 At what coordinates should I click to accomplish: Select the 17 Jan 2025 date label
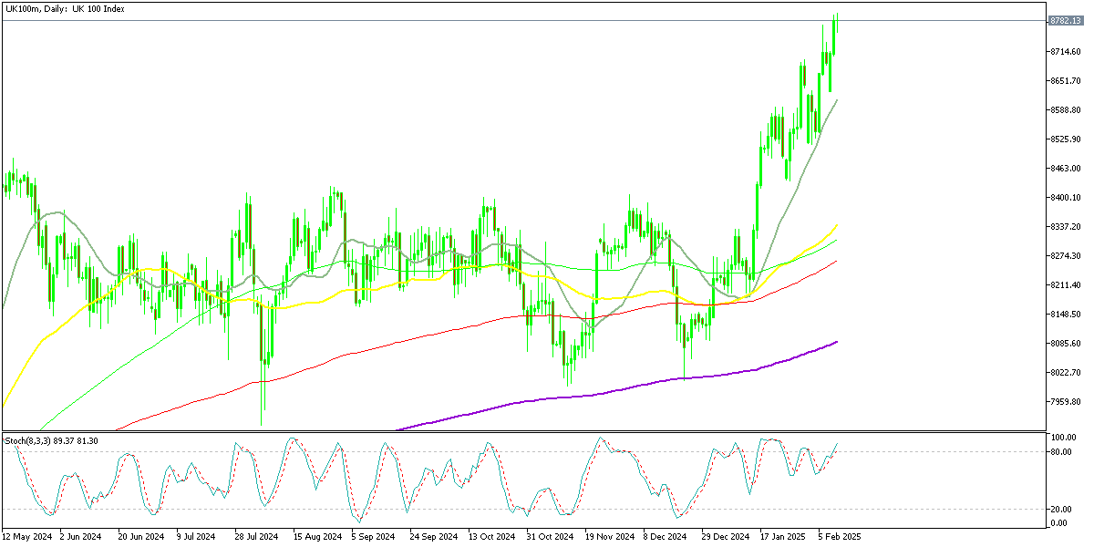(783, 538)
